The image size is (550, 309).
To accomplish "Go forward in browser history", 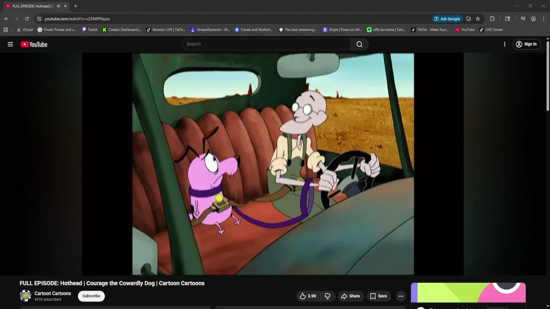I will (x=16, y=19).
